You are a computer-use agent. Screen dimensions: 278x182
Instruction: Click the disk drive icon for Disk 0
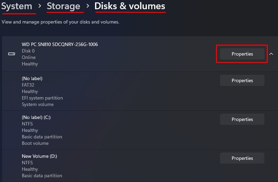(12, 54)
